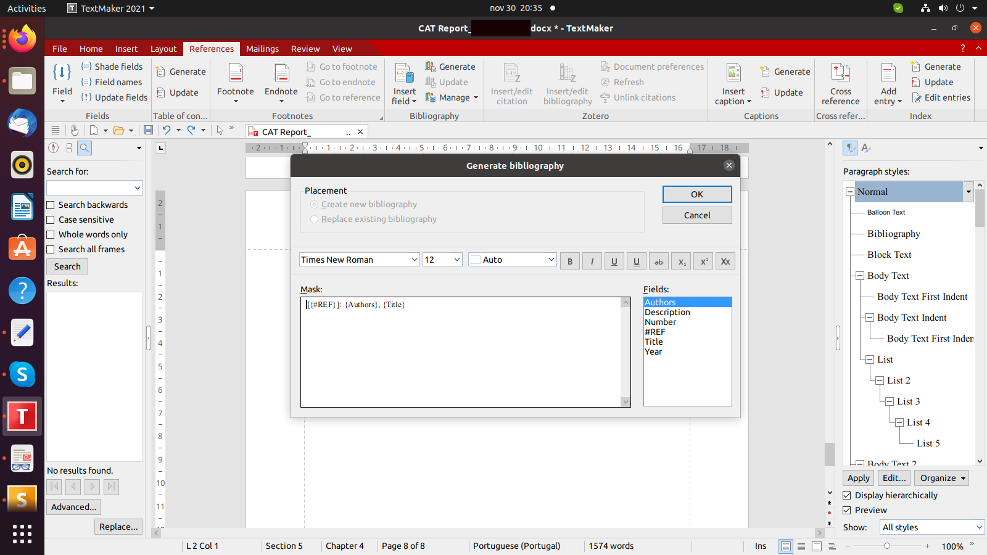The image size is (987, 555).
Task: Check the Whole words only option
Action: (51, 235)
